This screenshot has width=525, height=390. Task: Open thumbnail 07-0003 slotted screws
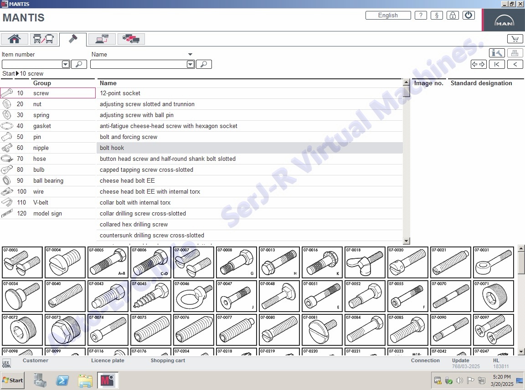pos(22,262)
